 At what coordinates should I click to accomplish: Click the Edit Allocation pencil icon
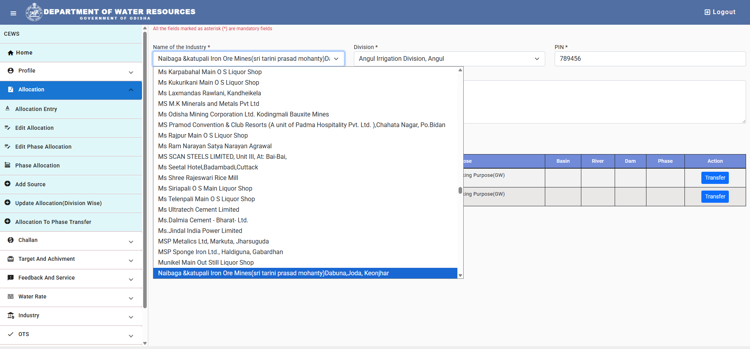click(x=7, y=127)
